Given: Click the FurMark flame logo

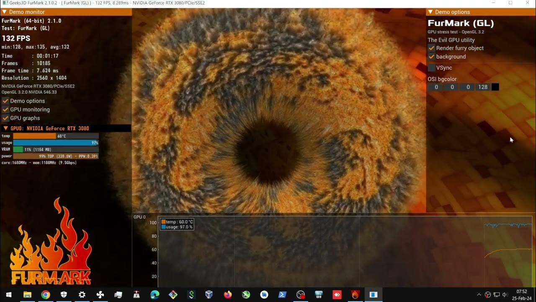Looking at the screenshot, I should point(51,242).
